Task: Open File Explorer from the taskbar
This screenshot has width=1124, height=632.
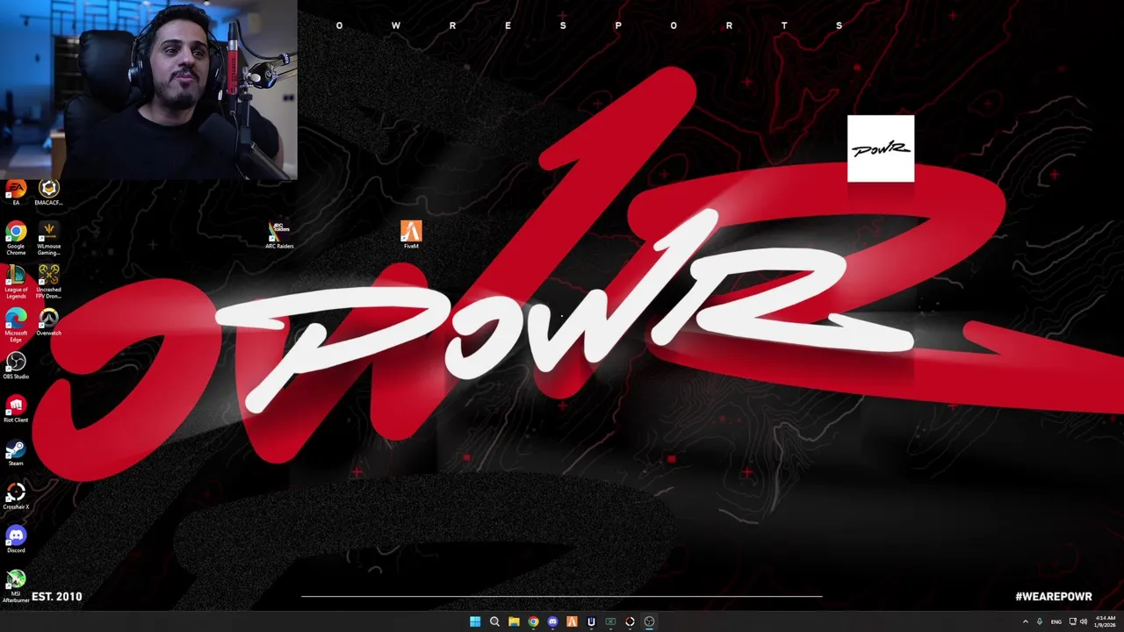Action: tap(514, 621)
